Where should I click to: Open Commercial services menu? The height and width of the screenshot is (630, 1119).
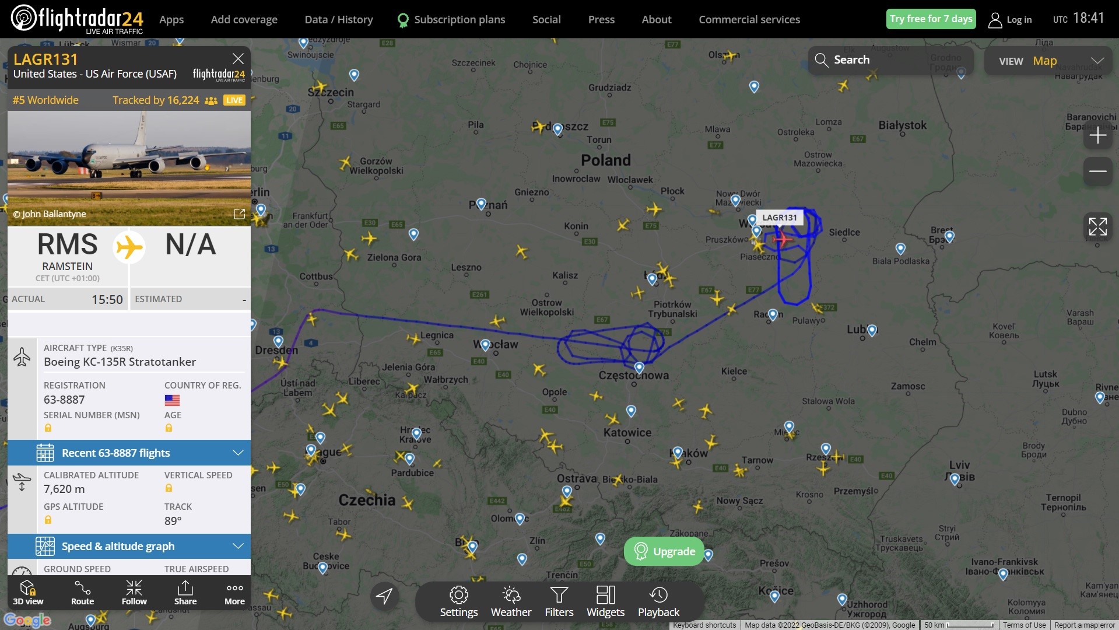click(x=749, y=19)
